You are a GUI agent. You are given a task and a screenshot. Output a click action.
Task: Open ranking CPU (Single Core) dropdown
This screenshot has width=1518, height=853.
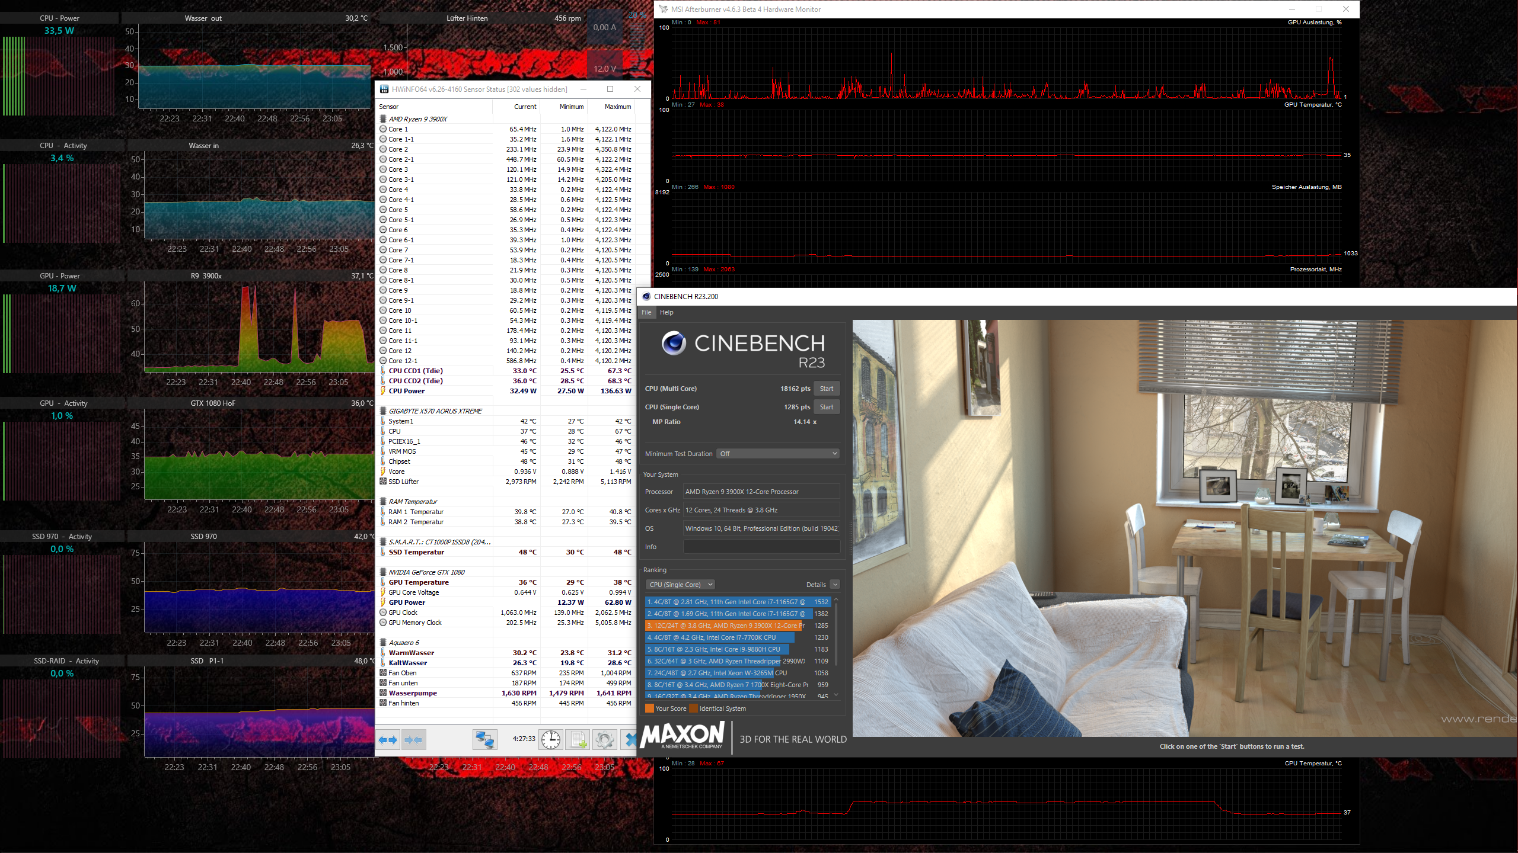tap(680, 585)
